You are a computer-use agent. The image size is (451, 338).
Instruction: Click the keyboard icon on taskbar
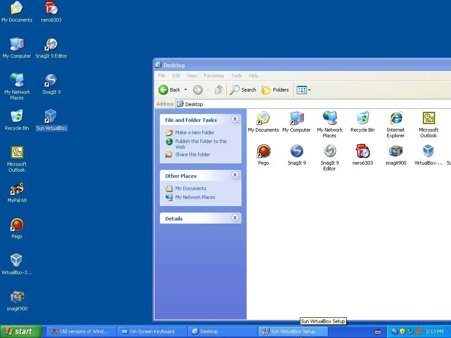[x=378, y=332]
